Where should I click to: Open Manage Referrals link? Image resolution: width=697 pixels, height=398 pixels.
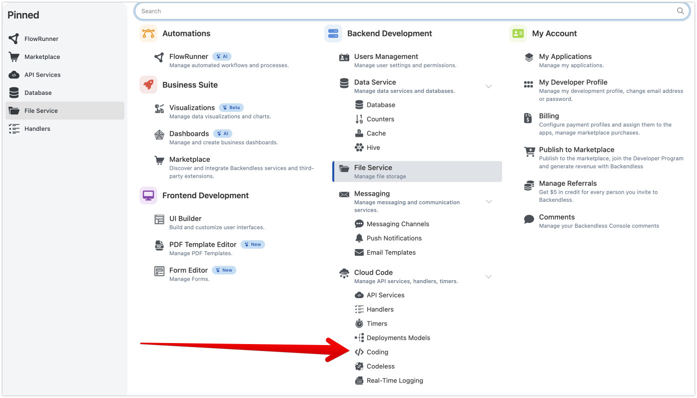coord(568,183)
